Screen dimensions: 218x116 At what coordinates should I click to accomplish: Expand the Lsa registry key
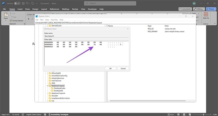tap(47, 101)
